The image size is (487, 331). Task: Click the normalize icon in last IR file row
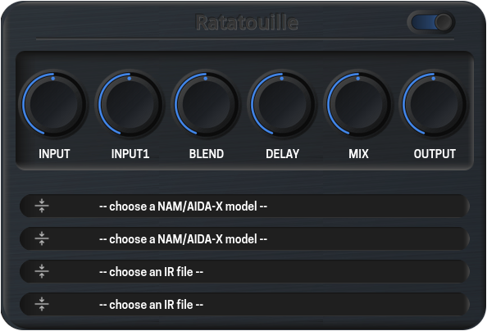pyautogui.click(x=42, y=304)
